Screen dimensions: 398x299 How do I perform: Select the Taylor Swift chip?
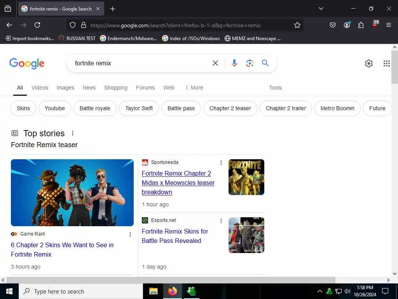(139, 108)
